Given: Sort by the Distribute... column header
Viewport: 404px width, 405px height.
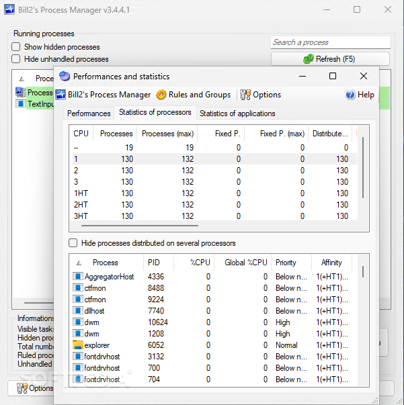Looking at the screenshot, I should [x=330, y=134].
